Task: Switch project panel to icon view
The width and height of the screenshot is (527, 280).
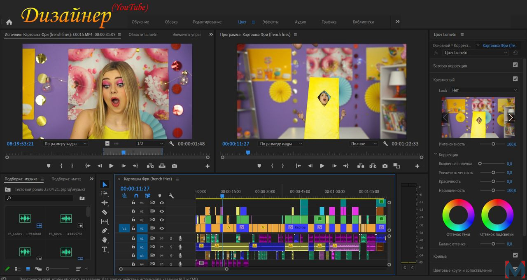Action: point(28,269)
